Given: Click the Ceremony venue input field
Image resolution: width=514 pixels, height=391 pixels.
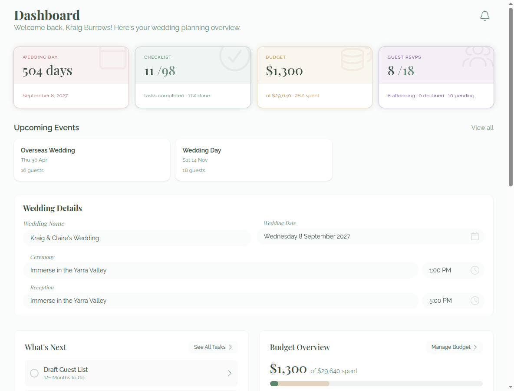Looking at the screenshot, I should click(221, 270).
